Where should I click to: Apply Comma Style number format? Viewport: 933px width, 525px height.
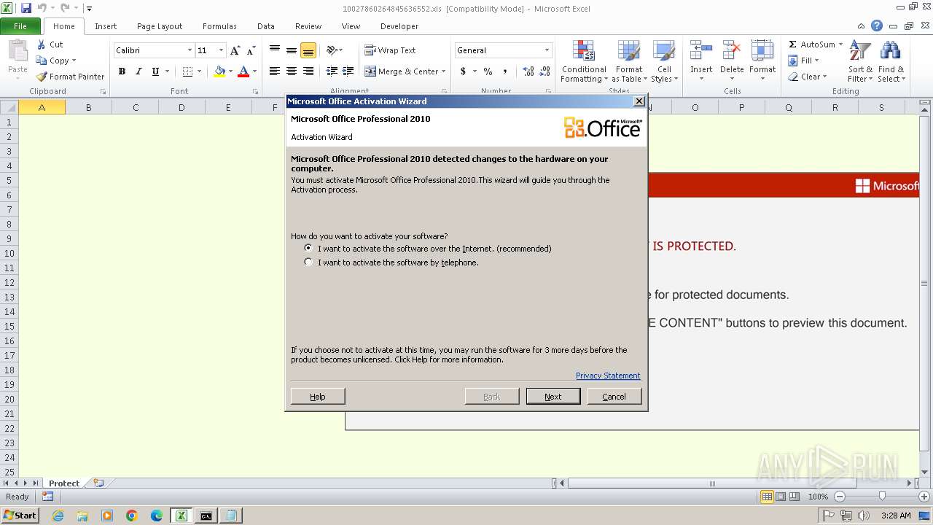coord(505,71)
